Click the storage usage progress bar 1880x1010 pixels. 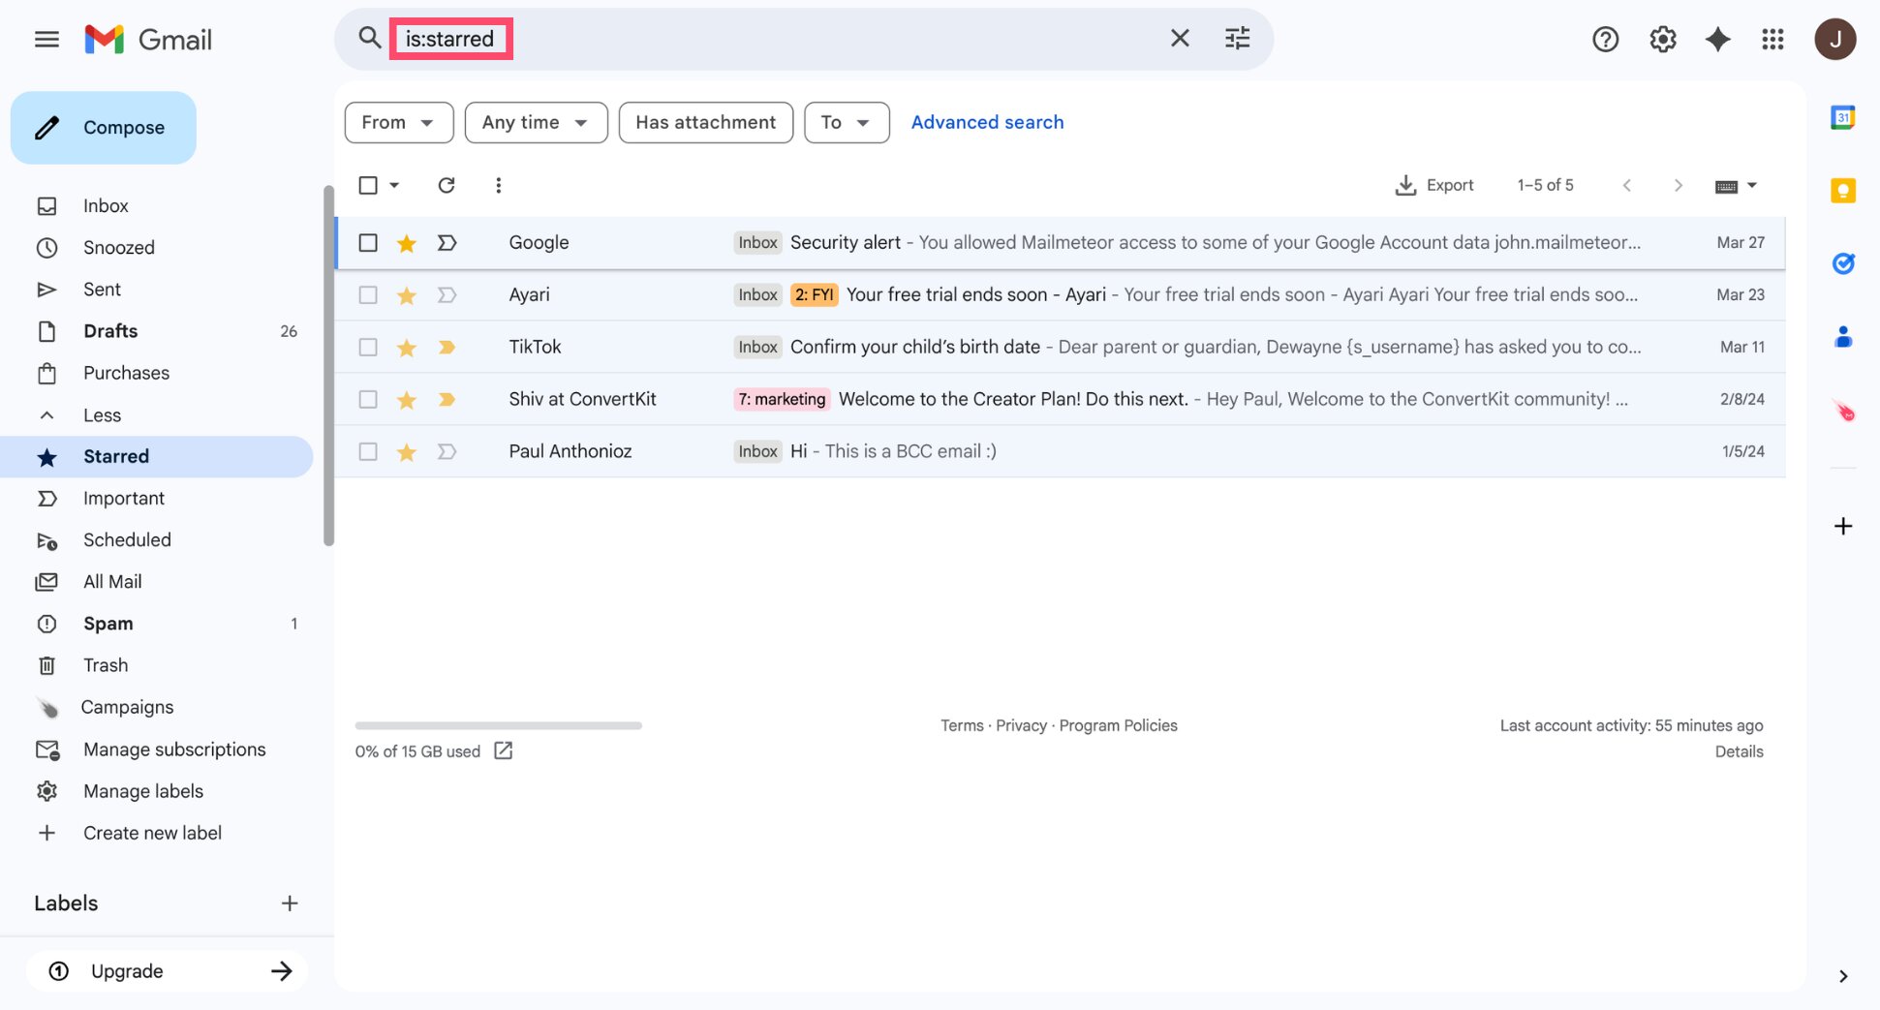tap(498, 725)
